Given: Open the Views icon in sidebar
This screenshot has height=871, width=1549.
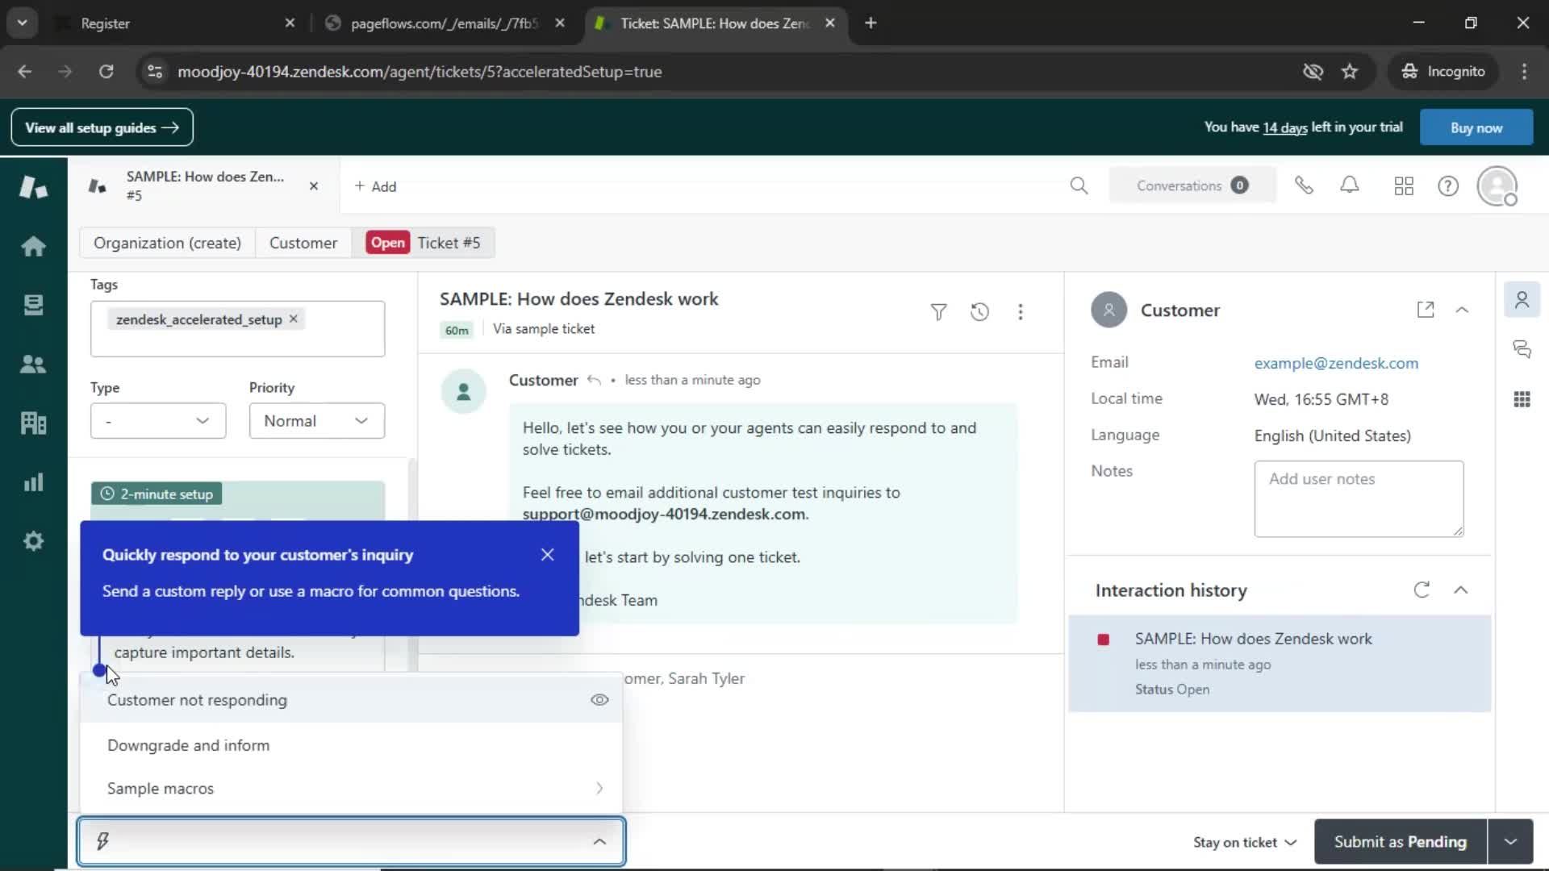Looking at the screenshot, I should pos(33,305).
